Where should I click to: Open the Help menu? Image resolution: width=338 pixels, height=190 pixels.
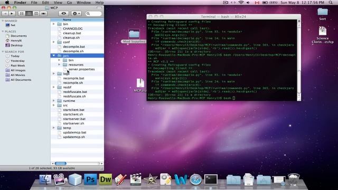(99, 3)
